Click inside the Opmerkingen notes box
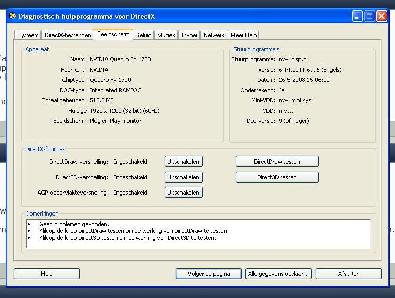 pyautogui.click(x=198, y=233)
